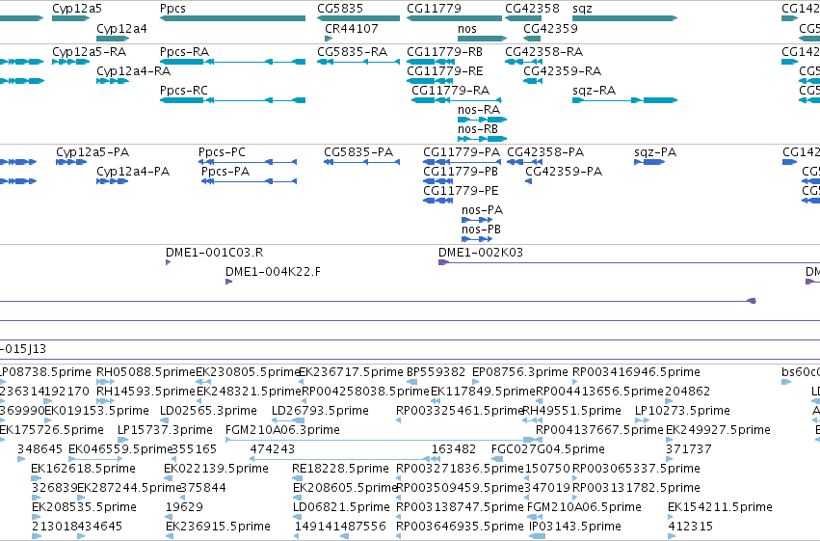Click the Cyp12a4-RA transcript label
The width and height of the screenshot is (820, 541).
[133, 71]
